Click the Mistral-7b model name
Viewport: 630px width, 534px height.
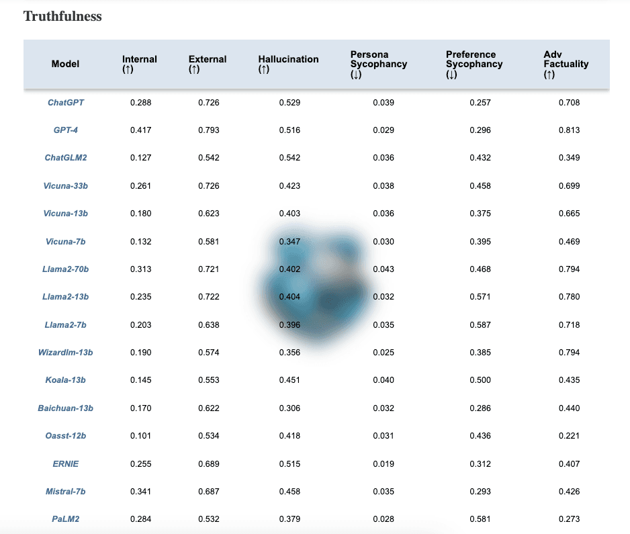pyautogui.click(x=65, y=491)
